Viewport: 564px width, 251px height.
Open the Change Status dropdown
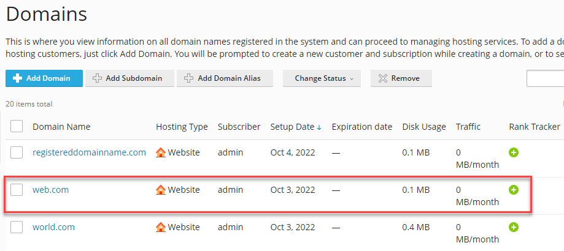[x=322, y=78]
